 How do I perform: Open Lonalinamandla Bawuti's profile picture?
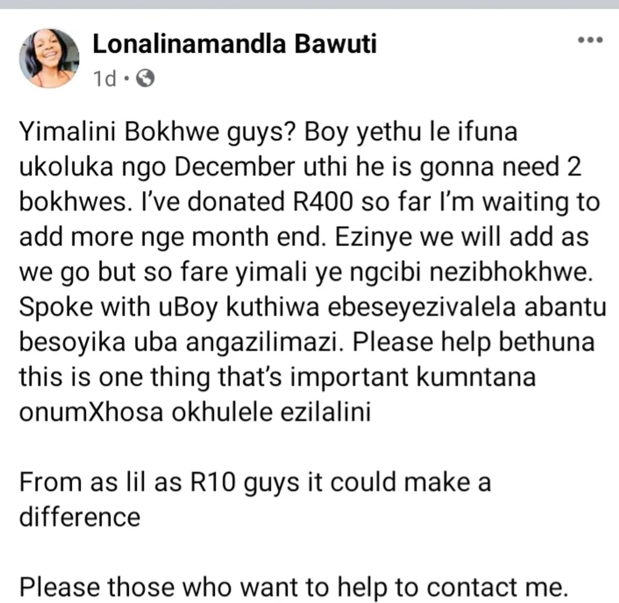click(50, 58)
